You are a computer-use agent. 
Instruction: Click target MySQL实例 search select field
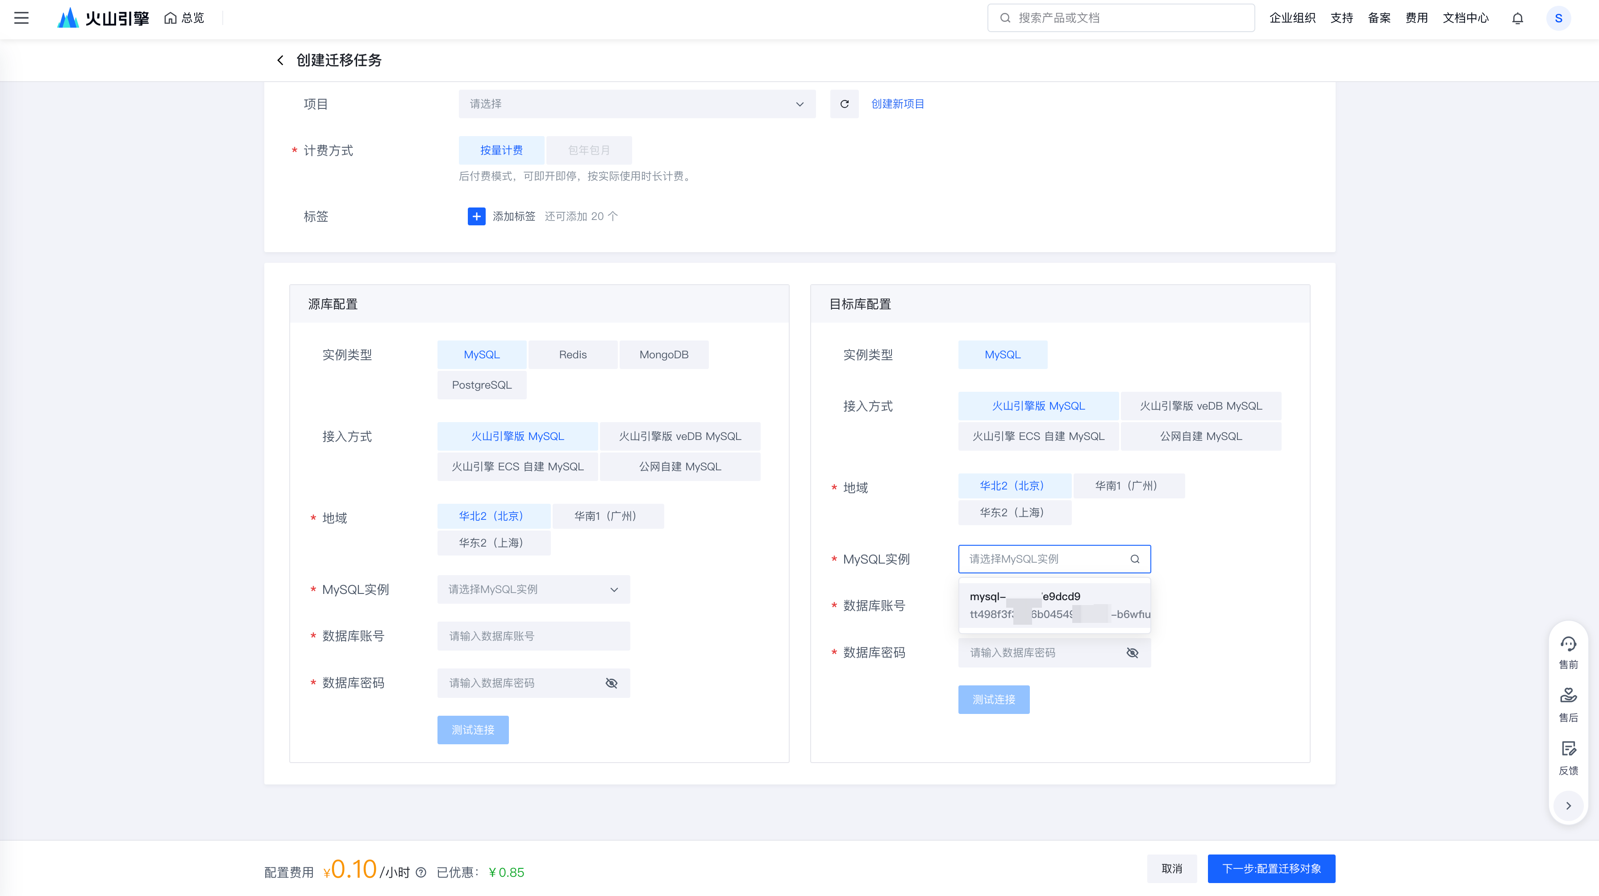(x=1054, y=559)
